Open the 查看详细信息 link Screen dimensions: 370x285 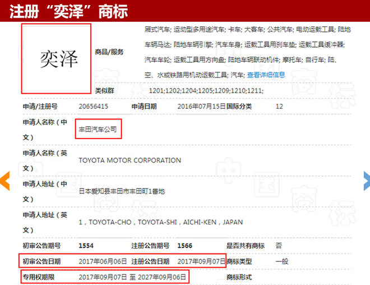pyautogui.click(x=266, y=75)
